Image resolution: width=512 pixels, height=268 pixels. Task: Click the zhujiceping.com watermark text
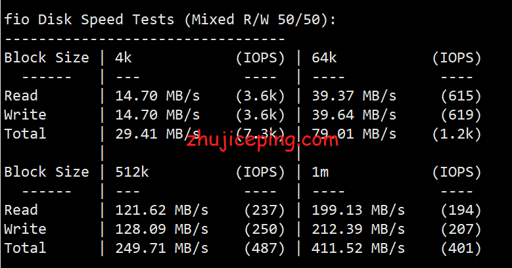click(x=262, y=141)
